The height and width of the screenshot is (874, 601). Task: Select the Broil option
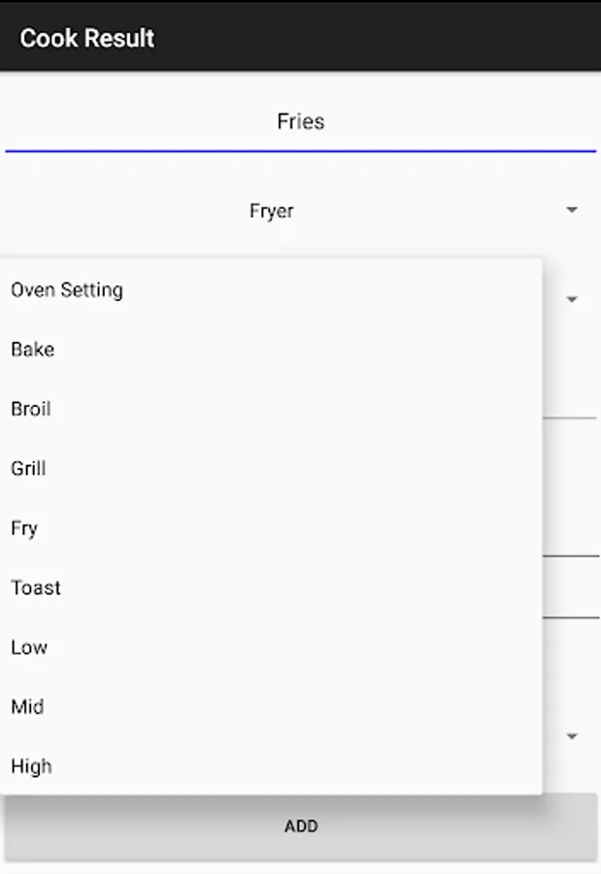(31, 409)
